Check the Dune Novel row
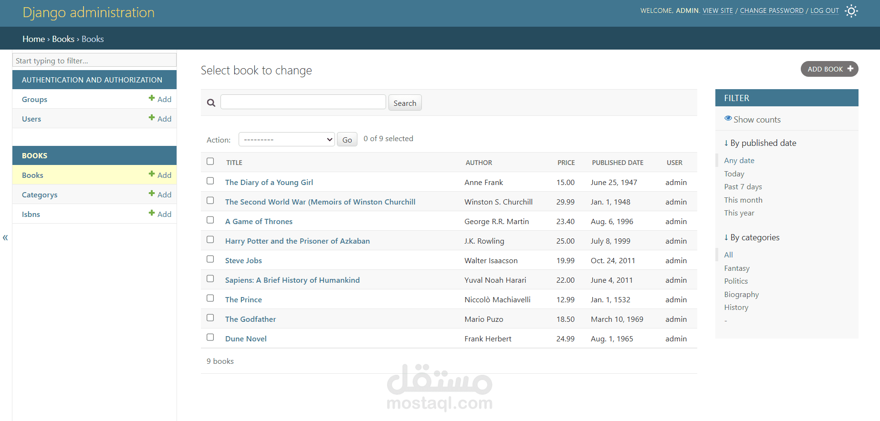This screenshot has width=880, height=421. [210, 337]
